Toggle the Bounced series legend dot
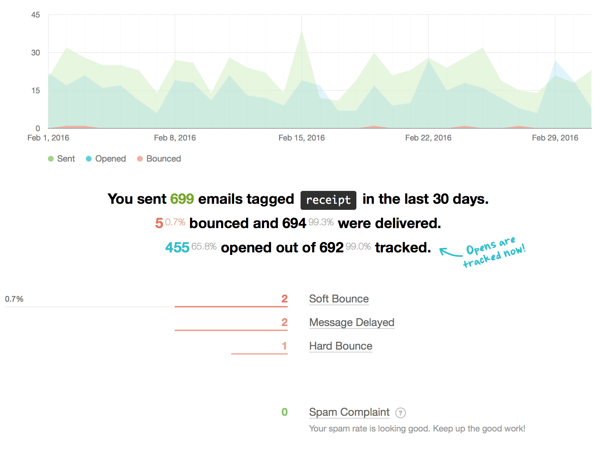604x449 pixels. pos(140,159)
